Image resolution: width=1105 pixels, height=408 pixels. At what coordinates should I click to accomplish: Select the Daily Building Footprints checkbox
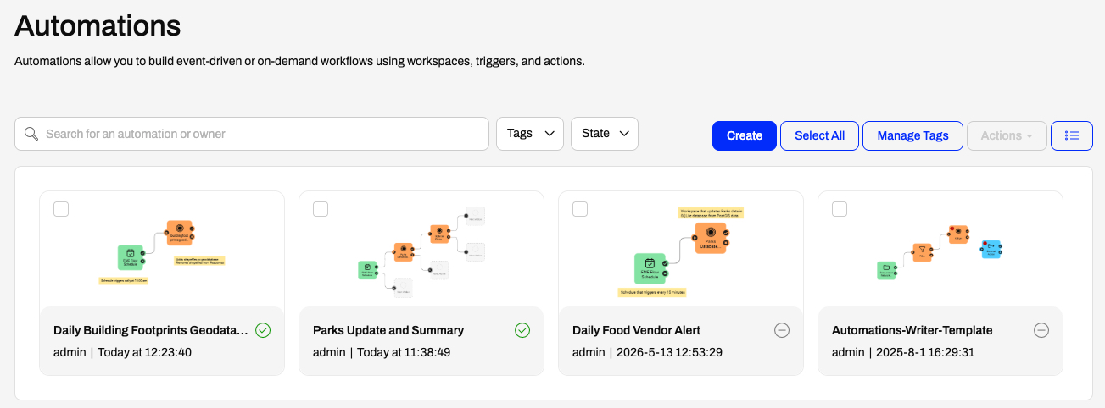(61, 209)
